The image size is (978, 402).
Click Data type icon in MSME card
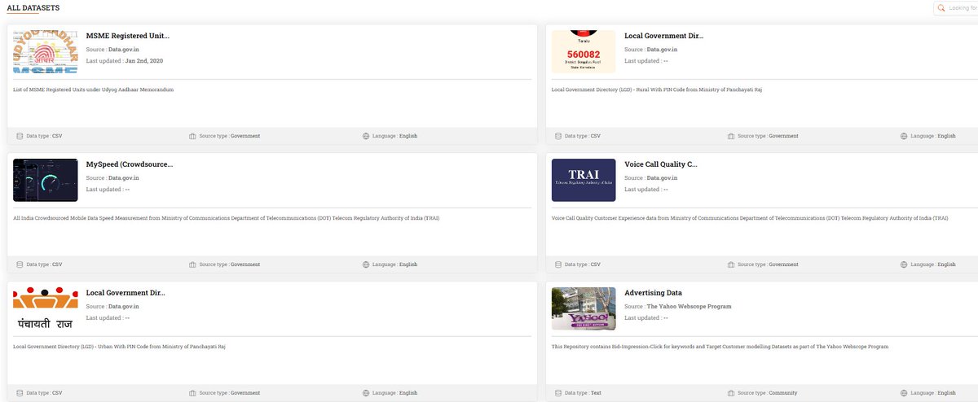coord(20,136)
